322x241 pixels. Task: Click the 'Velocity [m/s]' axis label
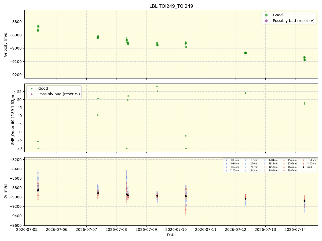[6, 44]
